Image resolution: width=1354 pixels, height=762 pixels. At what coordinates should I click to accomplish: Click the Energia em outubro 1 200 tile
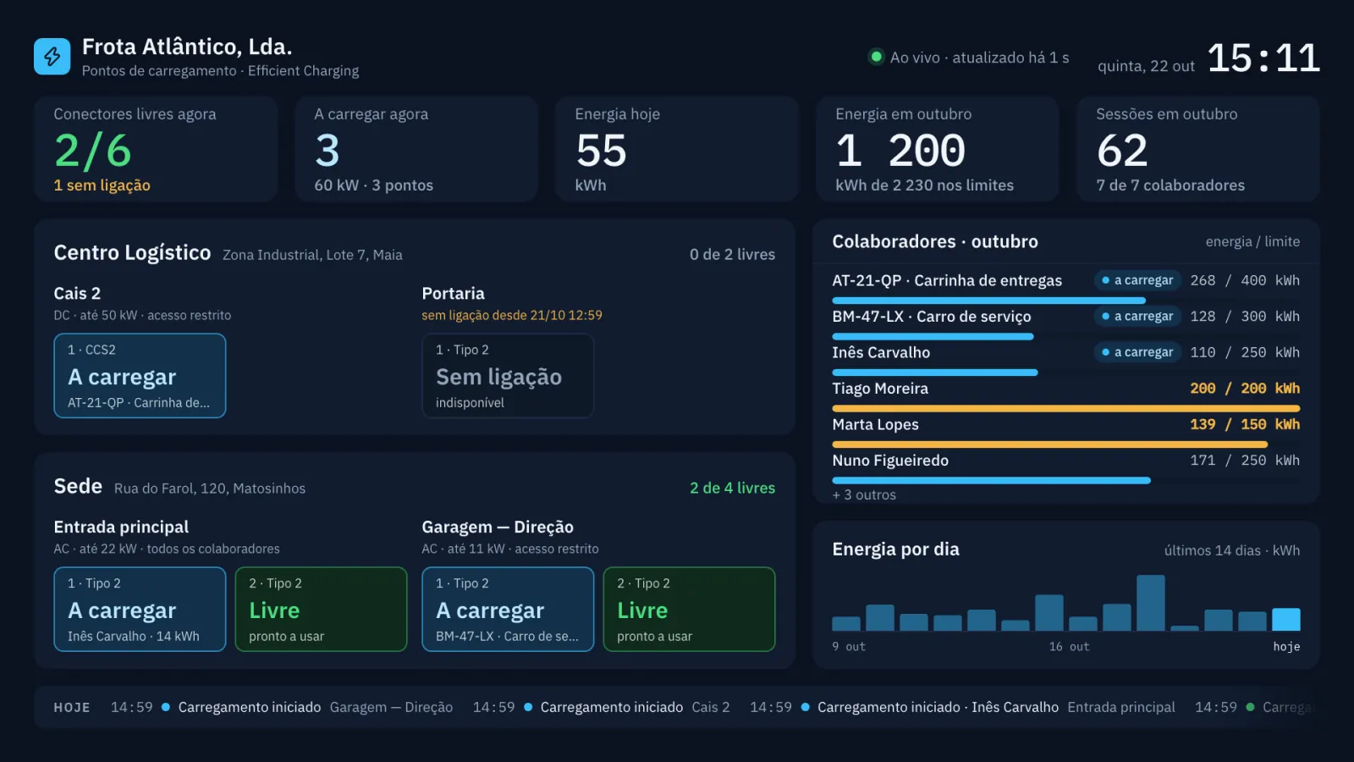(938, 149)
